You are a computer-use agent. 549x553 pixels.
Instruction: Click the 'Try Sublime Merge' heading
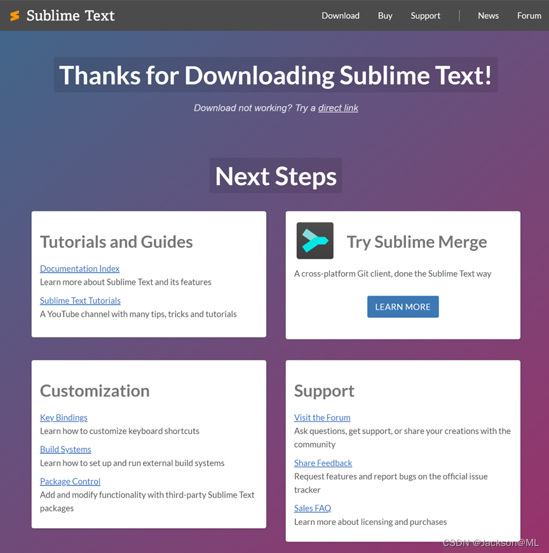point(417,242)
